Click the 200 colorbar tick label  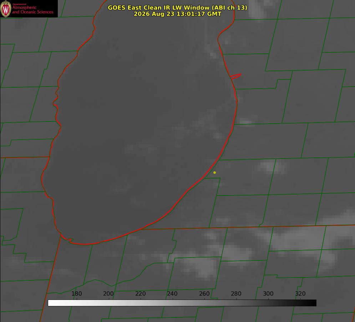tap(108, 294)
